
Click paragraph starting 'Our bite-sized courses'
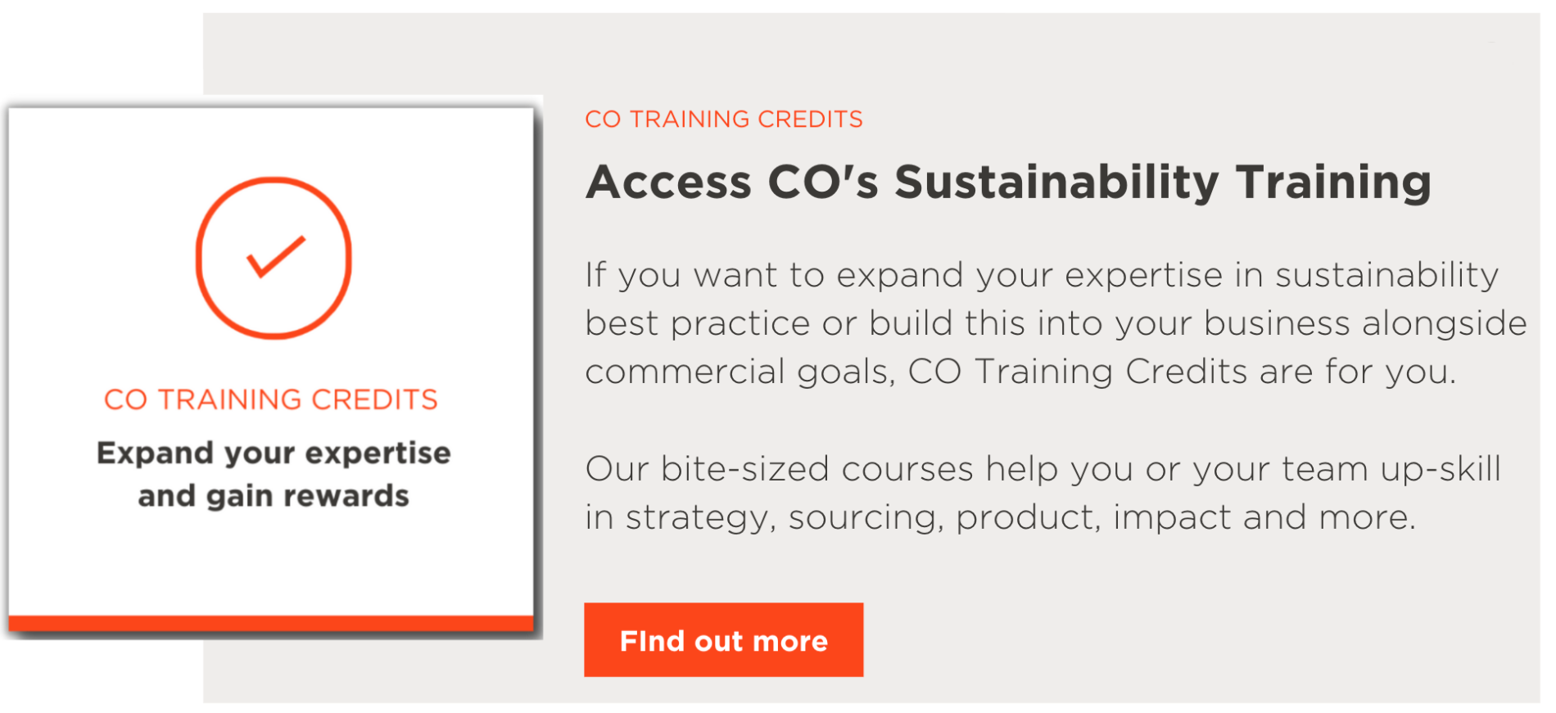tap(1043, 494)
